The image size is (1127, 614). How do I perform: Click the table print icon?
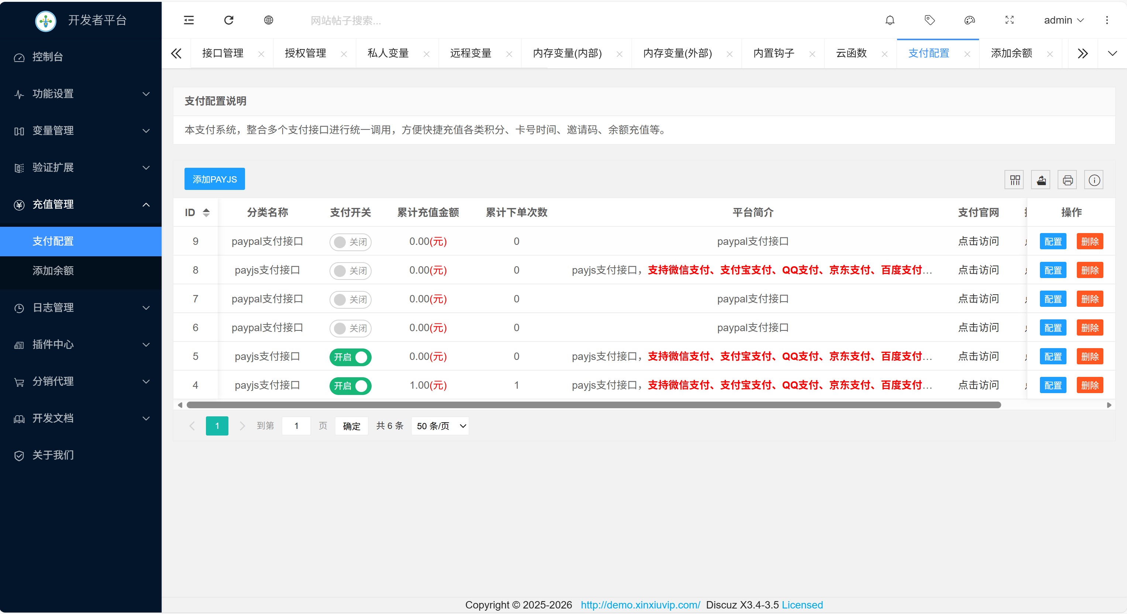[1067, 180]
